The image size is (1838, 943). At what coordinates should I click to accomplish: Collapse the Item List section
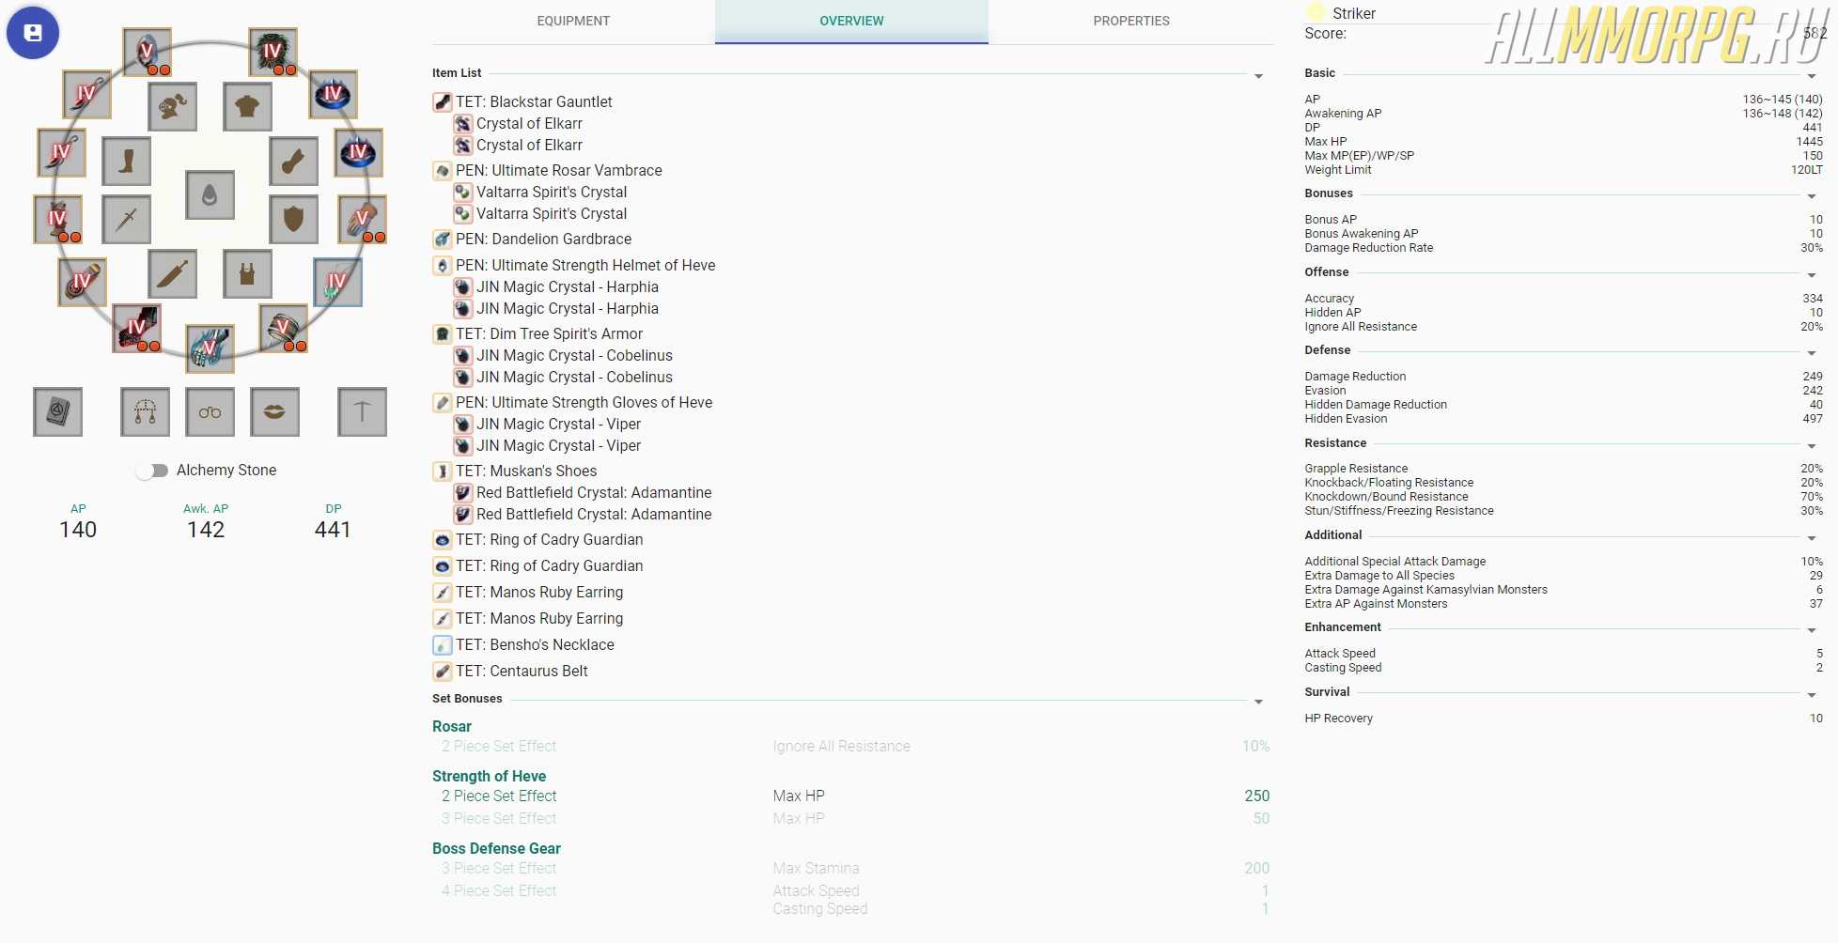[1258, 76]
